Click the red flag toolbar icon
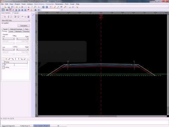Viewport: 169px width, 127px height. 28,10
